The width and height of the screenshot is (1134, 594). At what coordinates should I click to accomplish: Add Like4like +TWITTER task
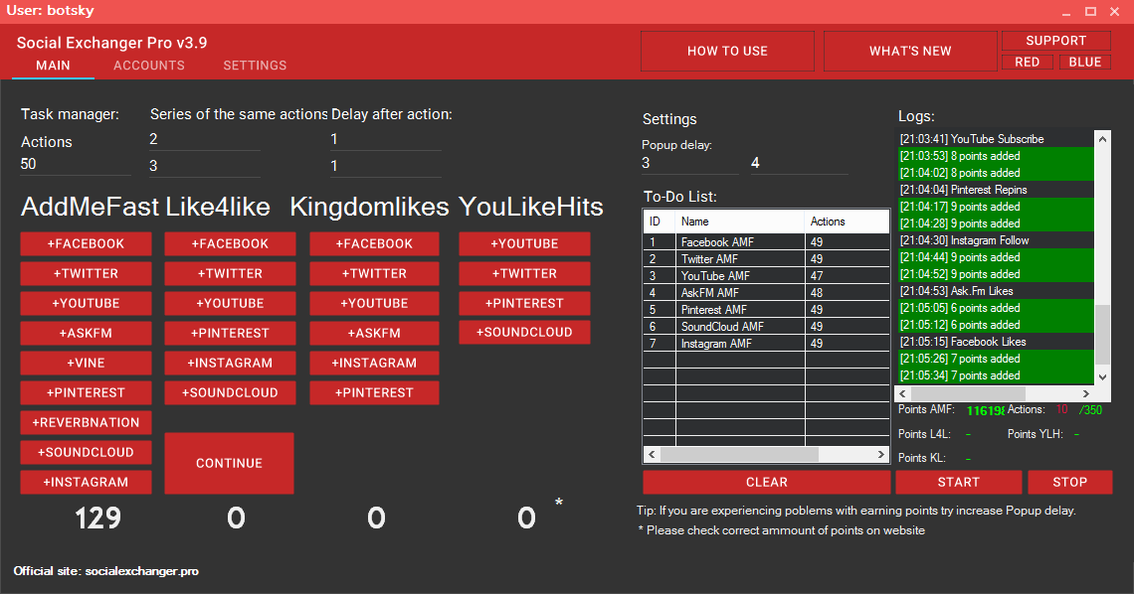(x=230, y=273)
